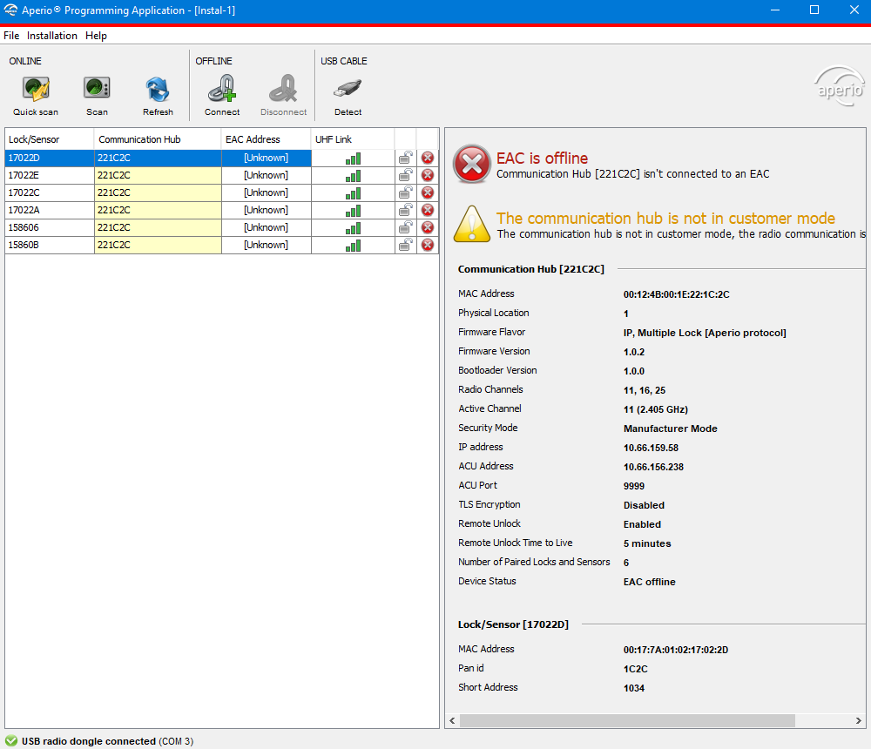Start a Scan from the toolbar
Screen dimensions: 871x749
97,90
